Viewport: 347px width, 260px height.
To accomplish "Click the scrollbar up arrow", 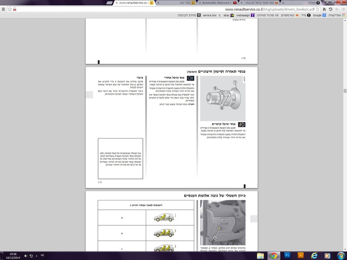I will pos(345,20).
